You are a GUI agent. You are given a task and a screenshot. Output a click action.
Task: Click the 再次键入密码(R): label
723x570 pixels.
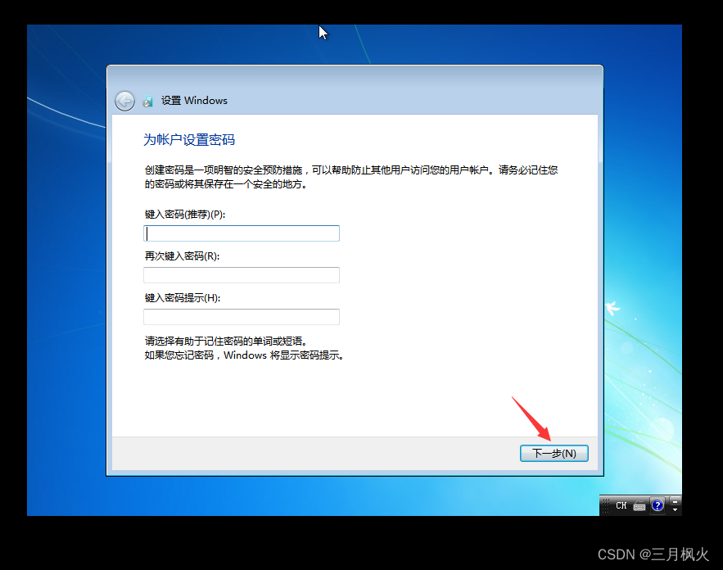point(182,256)
